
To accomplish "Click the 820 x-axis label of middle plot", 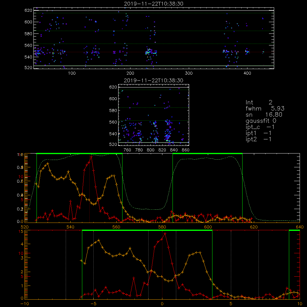I will tap(162, 150).
